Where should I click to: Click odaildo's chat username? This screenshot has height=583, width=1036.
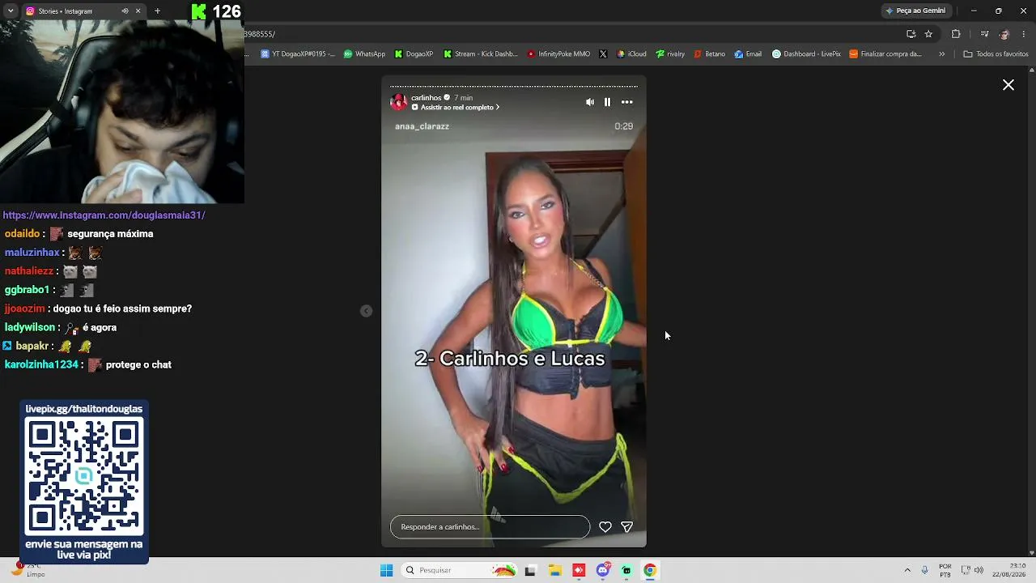(x=22, y=234)
